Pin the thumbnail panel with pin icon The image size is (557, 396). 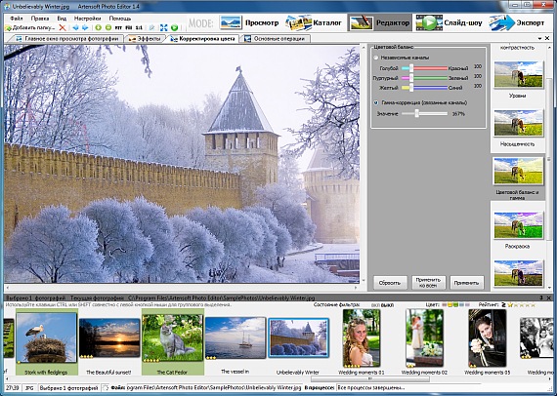pyautogui.click(x=541, y=297)
